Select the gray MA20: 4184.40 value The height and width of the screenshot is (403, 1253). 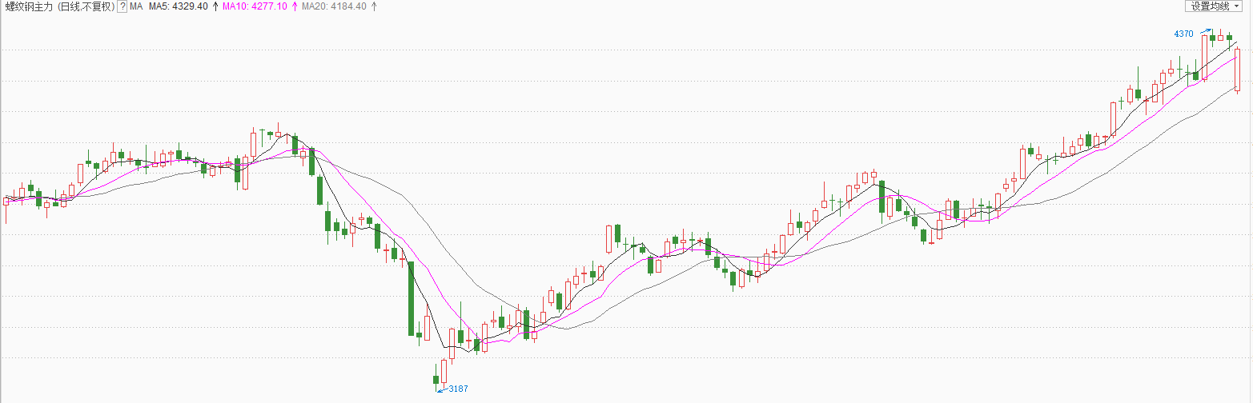click(334, 6)
